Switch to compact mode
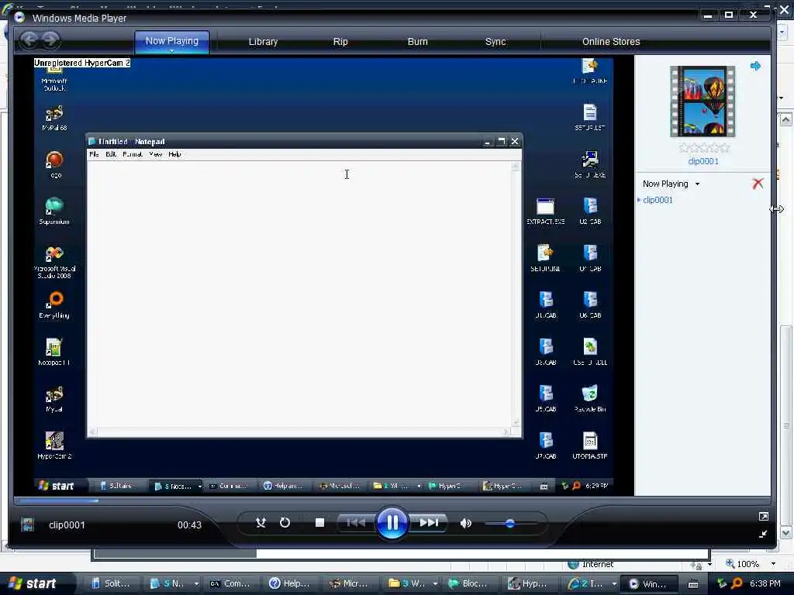Image resolution: width=794 pixels, height=595 pixels. pyautogui.click(x=763, y=534)
